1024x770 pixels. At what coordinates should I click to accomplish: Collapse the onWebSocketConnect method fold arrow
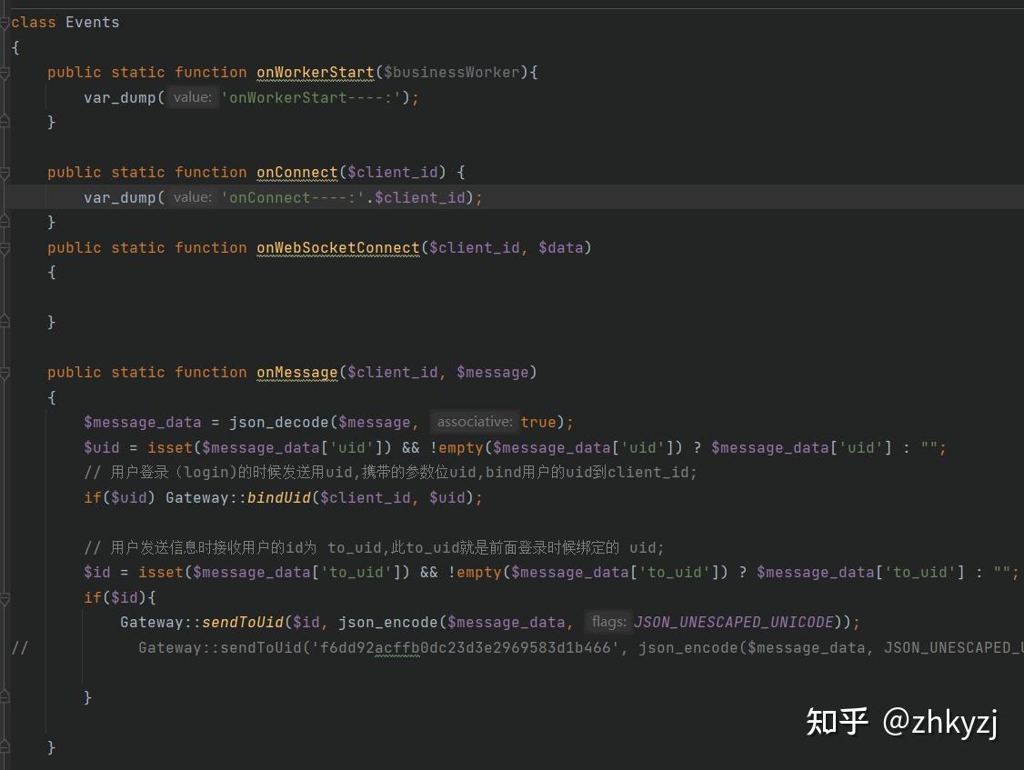click(x=6, y=247)
